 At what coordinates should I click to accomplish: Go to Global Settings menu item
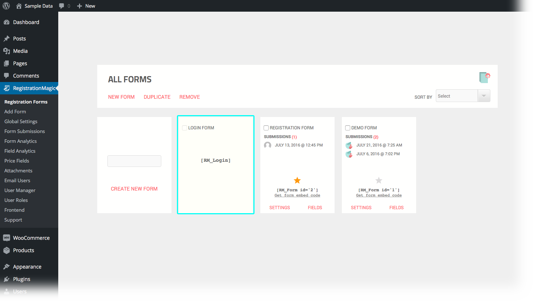tap(21, 121)
